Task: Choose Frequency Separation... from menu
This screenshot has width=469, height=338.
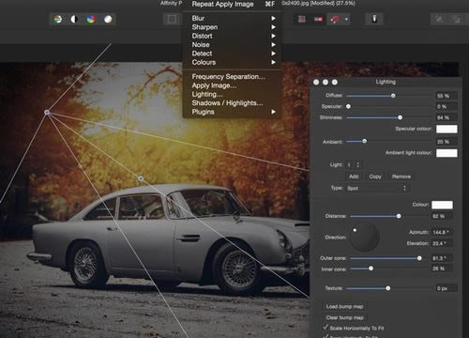Action: (x=229, y=77)
